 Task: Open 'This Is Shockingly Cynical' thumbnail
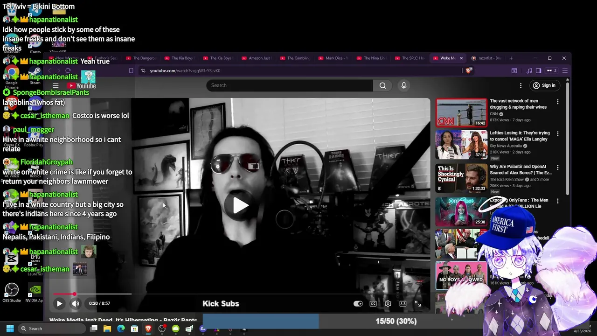(x=461, y=178)
